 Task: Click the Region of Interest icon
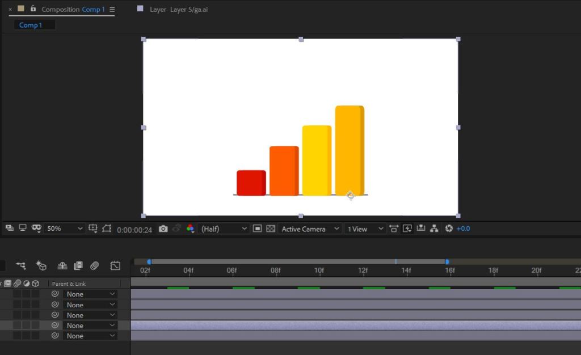(x=257, y=229)
